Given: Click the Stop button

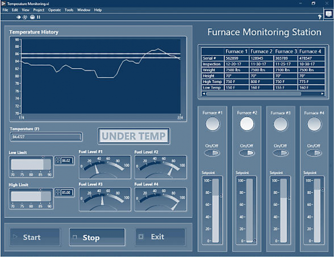Looking at the screenshot, I should 97,237.
